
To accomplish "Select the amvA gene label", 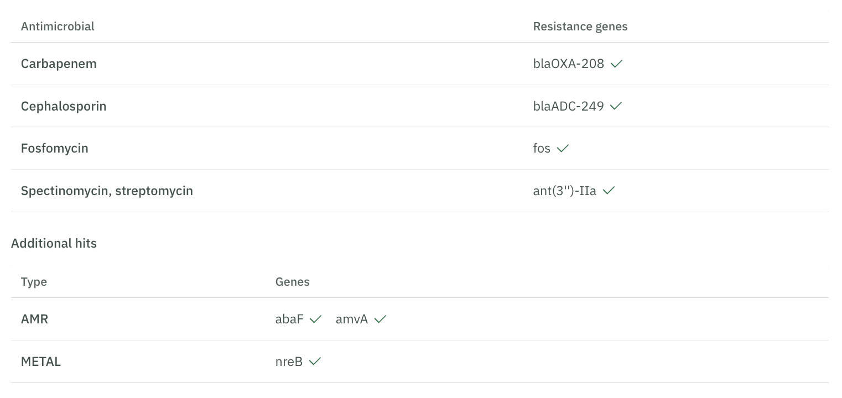I will pyautogui.click(x=352, y=319).
